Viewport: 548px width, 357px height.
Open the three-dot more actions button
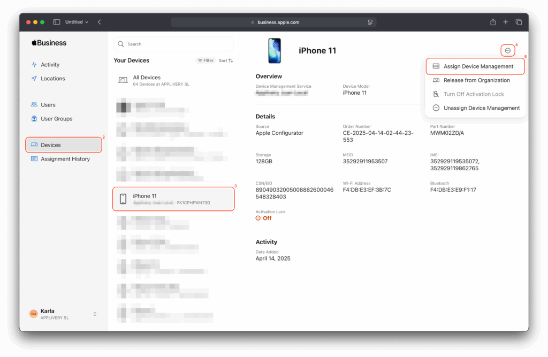click(x=507, y=51)
